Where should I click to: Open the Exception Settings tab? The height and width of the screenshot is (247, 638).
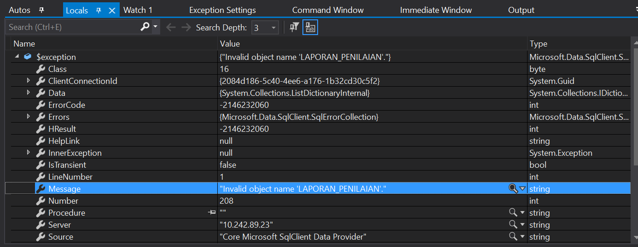[222, 10]
